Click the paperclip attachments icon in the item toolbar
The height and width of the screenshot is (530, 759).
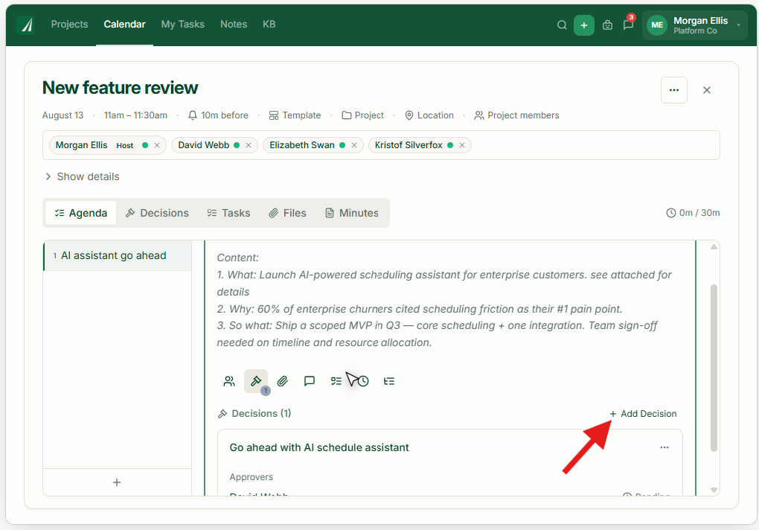[283, 381]
